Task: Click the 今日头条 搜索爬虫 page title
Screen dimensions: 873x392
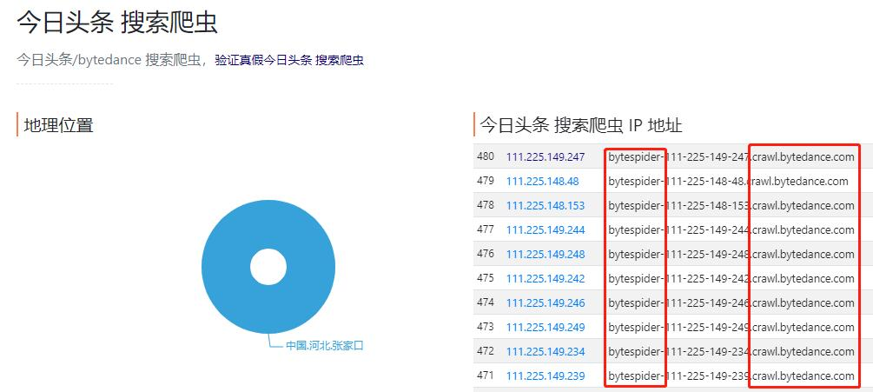Action: (x=117, y=23)
